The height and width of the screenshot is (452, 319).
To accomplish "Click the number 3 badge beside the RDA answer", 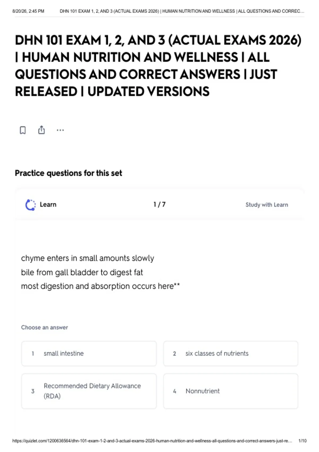I will [33, 391].
